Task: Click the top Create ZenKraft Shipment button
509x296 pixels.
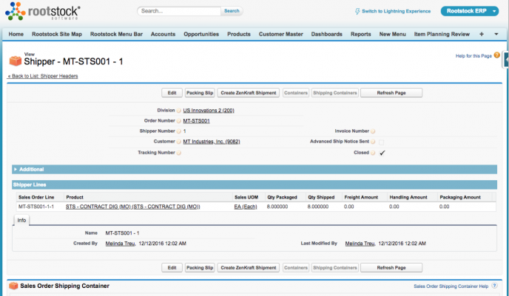Action: [x=249, y=93]
